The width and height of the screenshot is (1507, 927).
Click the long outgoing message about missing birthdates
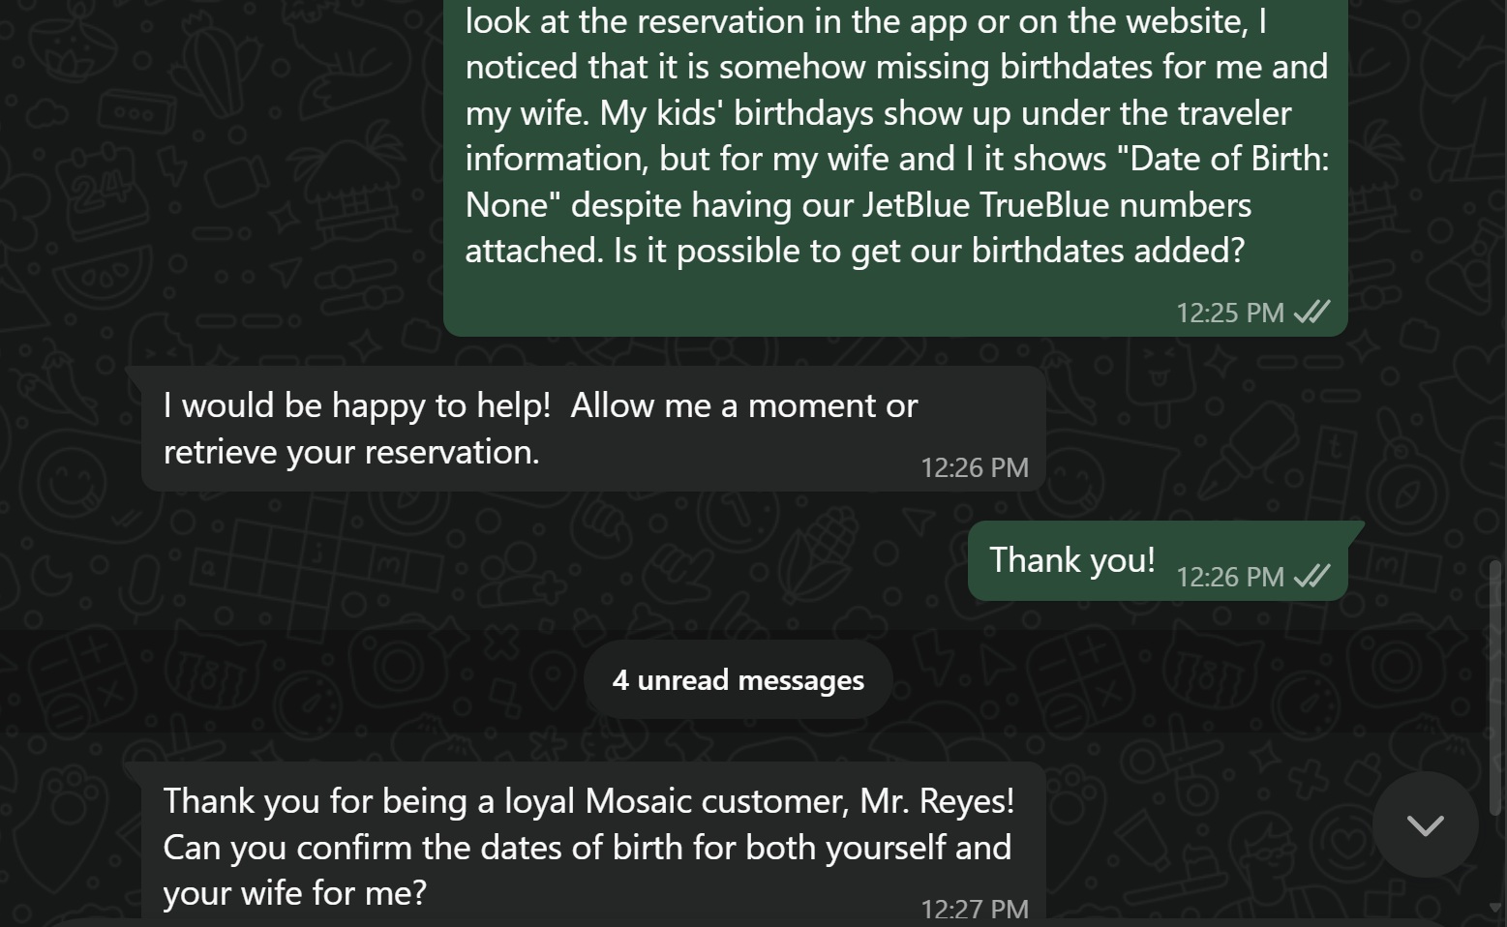[895, 164]
